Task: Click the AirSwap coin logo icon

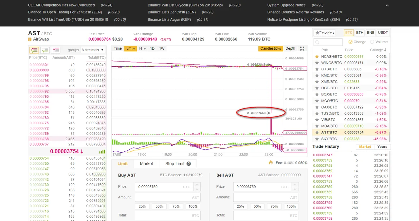Action: pos(30,39)
